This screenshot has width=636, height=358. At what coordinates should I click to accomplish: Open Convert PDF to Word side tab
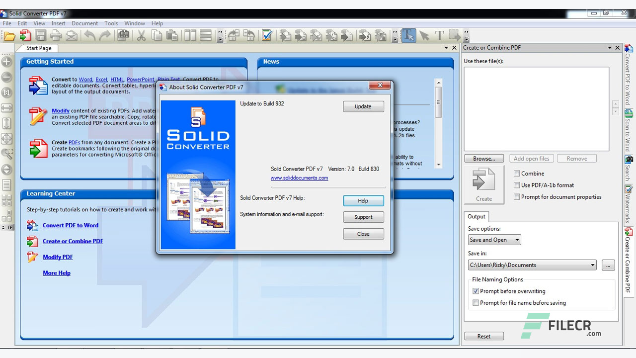pyautogui.click(x=629, y=74)
